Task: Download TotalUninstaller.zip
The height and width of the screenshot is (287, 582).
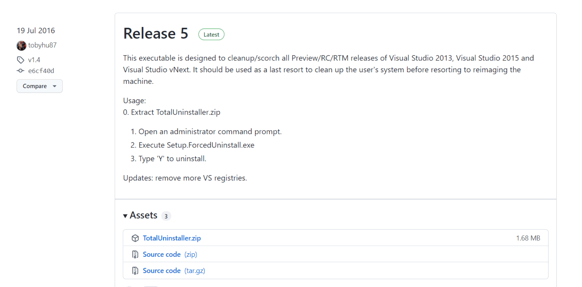Action: click(x=172, y=238)
